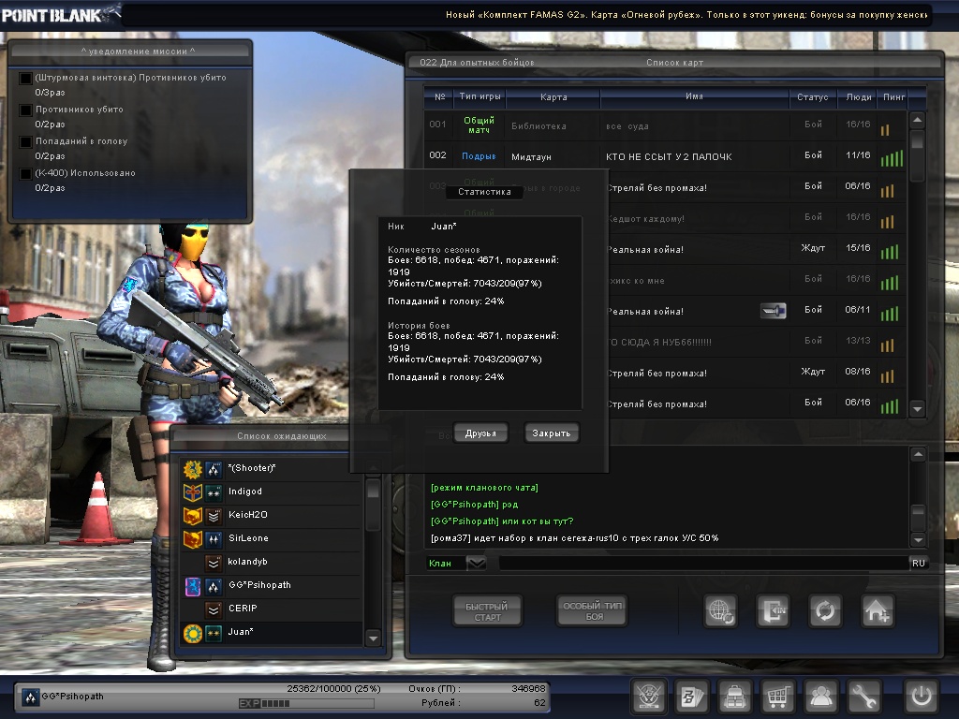Image resolution: width=959 pixels, height=719 pixels.
Task: Select room 002 'КТО НЕ ССЫТ У 2 ПАЛОЧК'
Action: tap(665, 156)
